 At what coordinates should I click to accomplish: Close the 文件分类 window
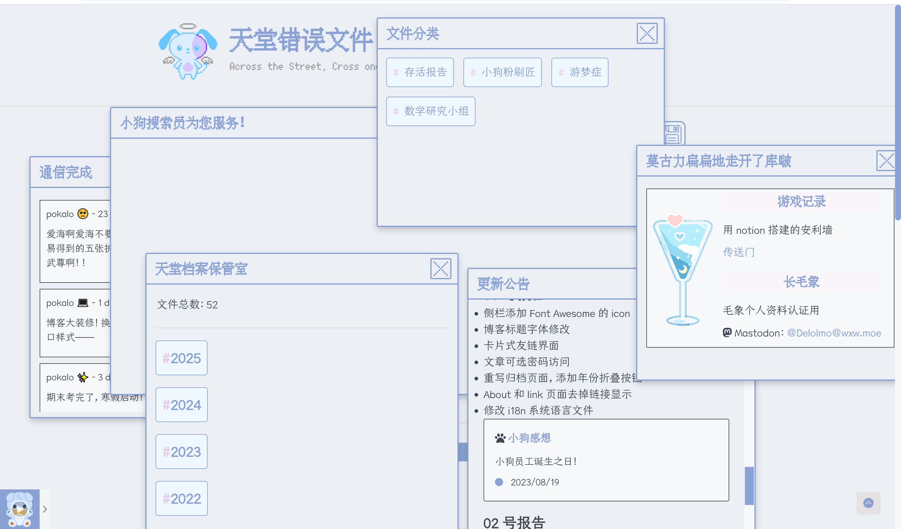(647, 34)
